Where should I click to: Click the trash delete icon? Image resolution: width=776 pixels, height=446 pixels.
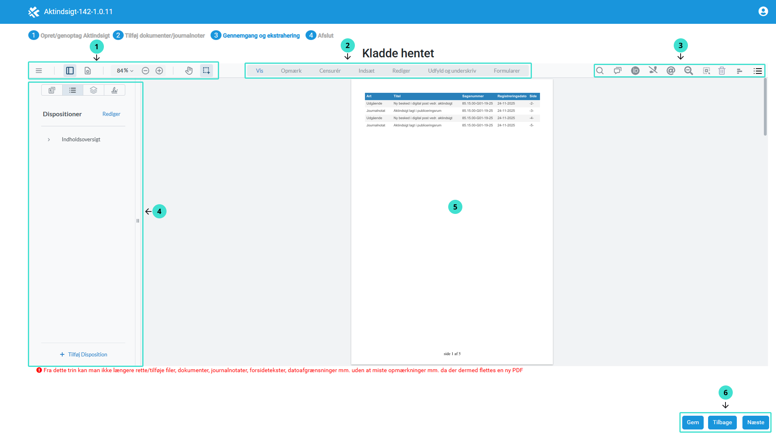coord(722,71)
